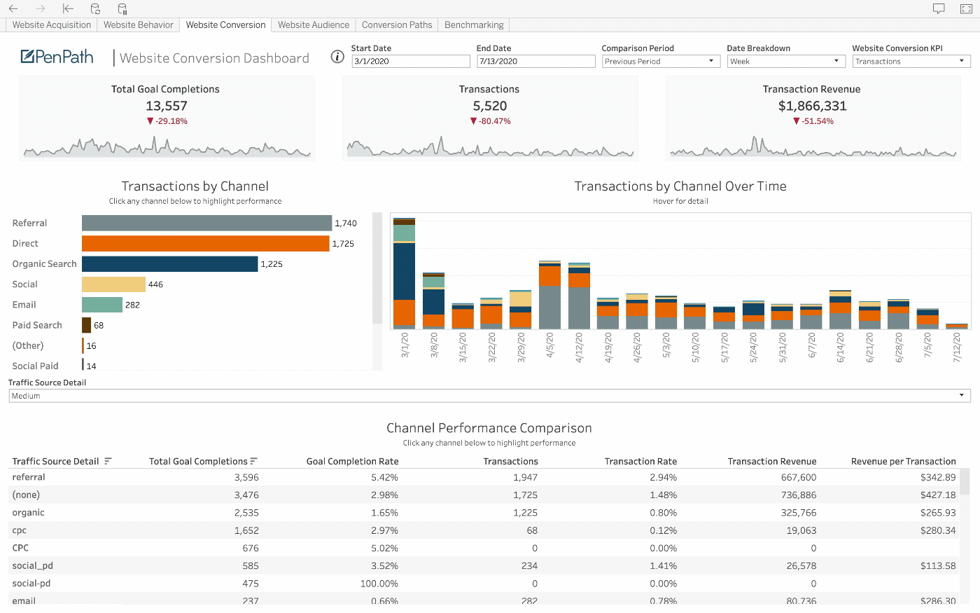Screen dimensions: 980x613
Task: Click the End Date input field
Action: 536,61
